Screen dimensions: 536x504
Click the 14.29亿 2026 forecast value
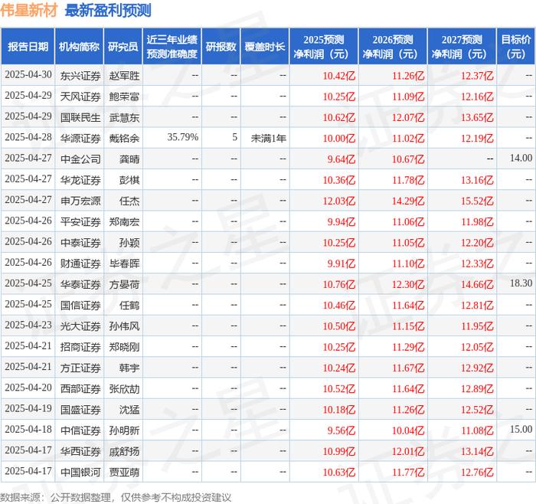click(408, 201)
